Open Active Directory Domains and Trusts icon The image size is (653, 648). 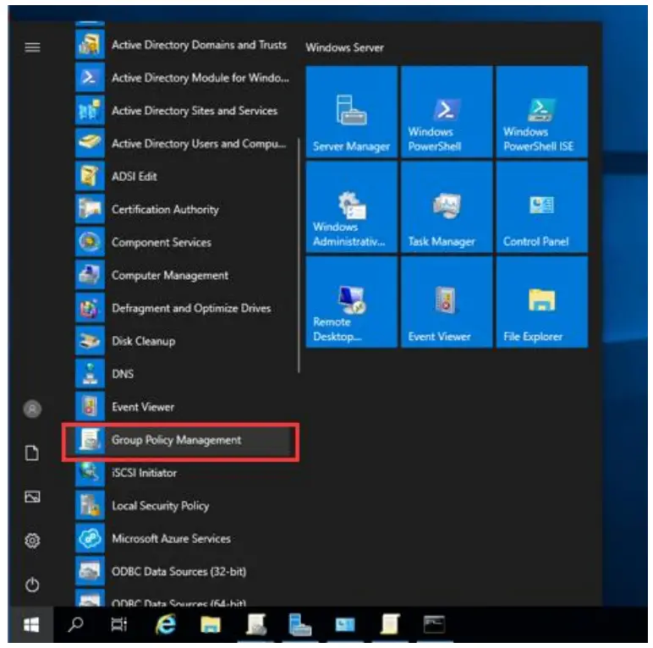tap(90, 45)
